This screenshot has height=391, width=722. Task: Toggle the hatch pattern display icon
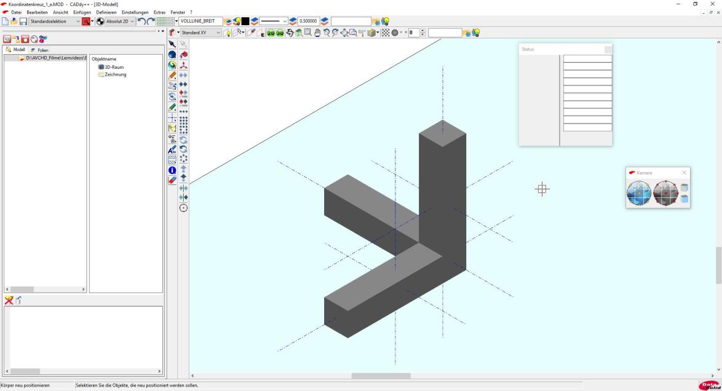[385, 33]
